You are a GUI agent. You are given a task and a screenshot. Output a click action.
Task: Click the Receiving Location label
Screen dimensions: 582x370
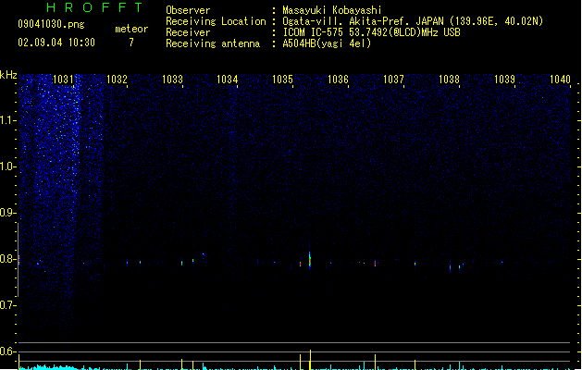pos(216,21)
